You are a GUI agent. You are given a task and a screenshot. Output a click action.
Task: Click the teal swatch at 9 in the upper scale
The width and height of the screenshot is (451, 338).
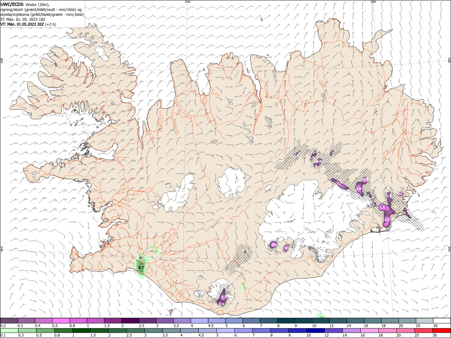pyautogui.click(x=303, y=321)
